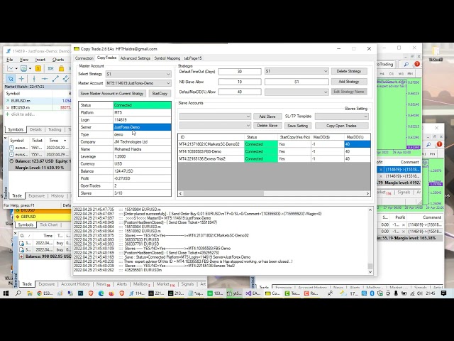This screenshot has height=341, width=454.
Task: Switch to the Advanced Settings tab
Action: pos(135,58)
